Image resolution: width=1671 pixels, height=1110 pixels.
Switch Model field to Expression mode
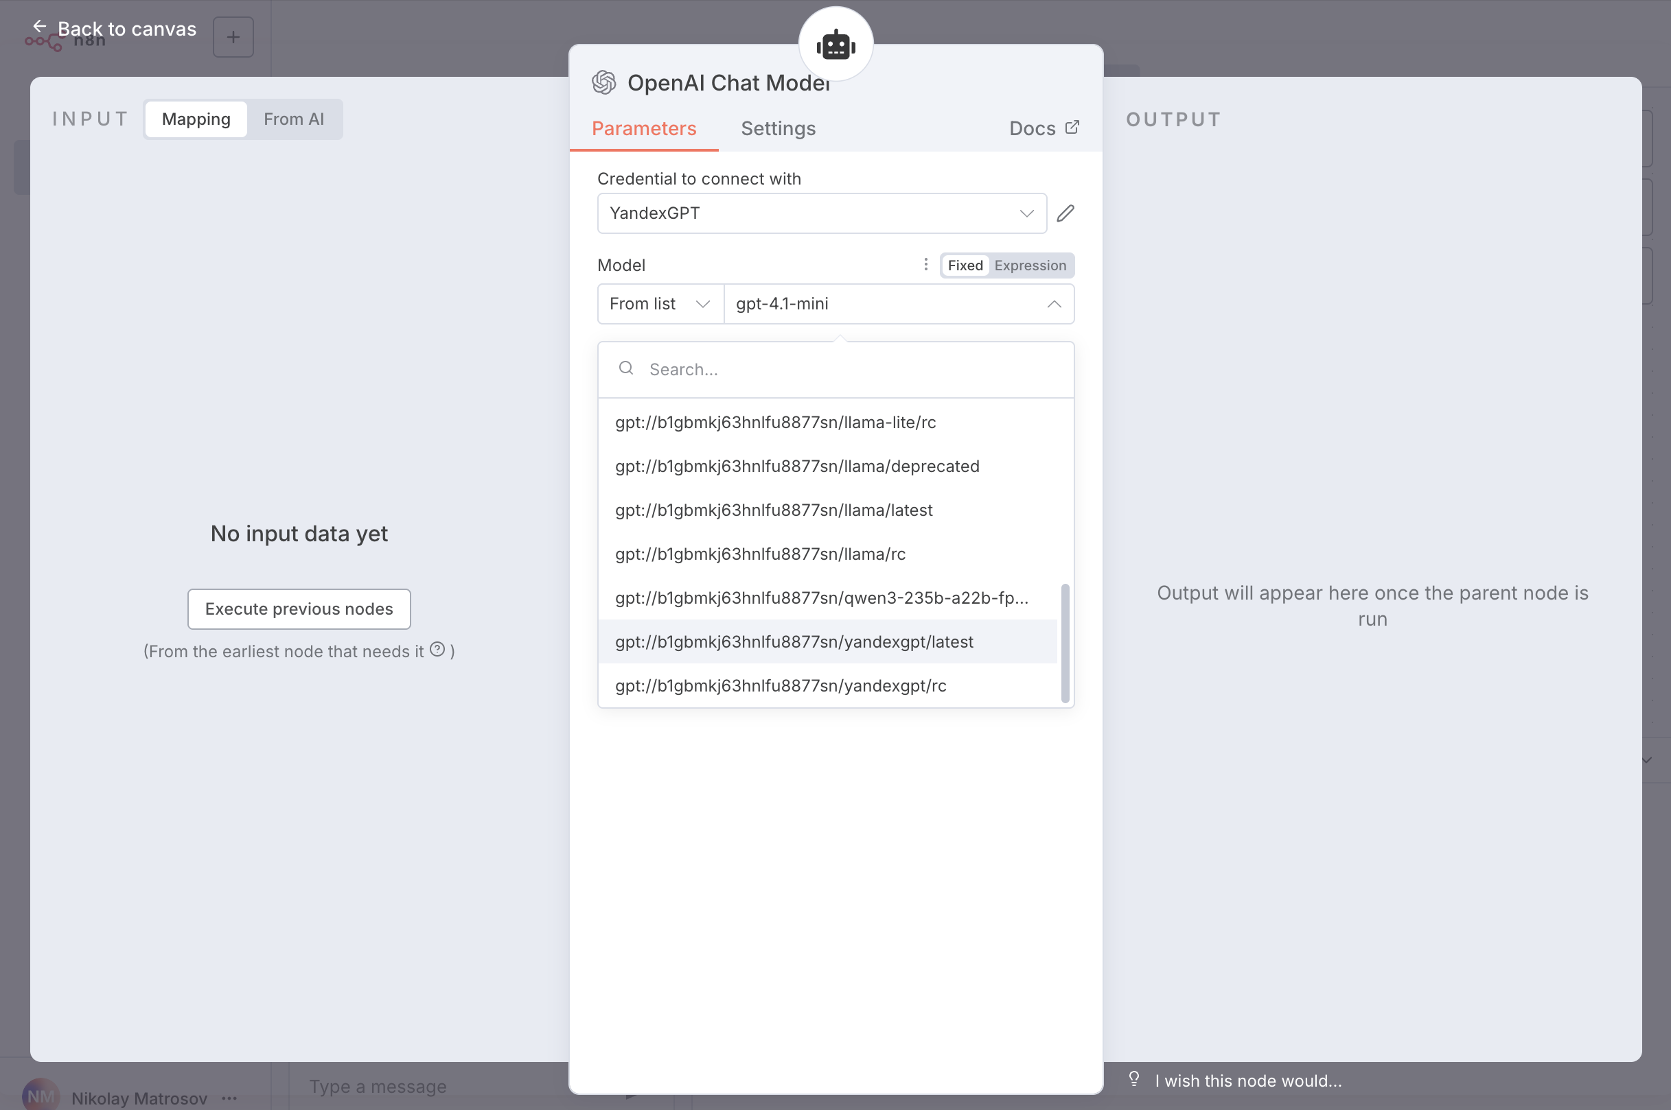[1030, 265]
